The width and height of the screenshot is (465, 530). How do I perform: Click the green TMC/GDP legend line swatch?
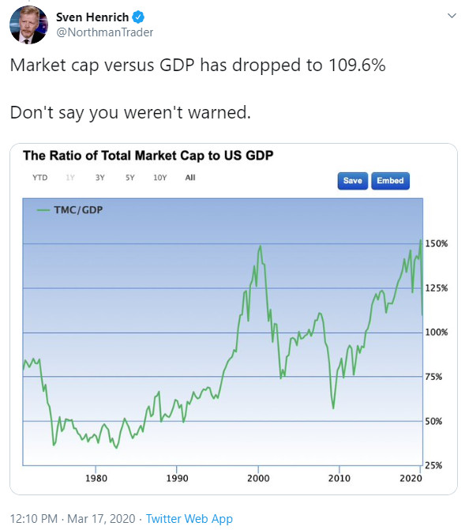(x=43, y=210)
